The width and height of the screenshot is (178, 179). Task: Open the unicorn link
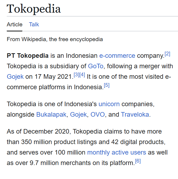click(109, 104)
